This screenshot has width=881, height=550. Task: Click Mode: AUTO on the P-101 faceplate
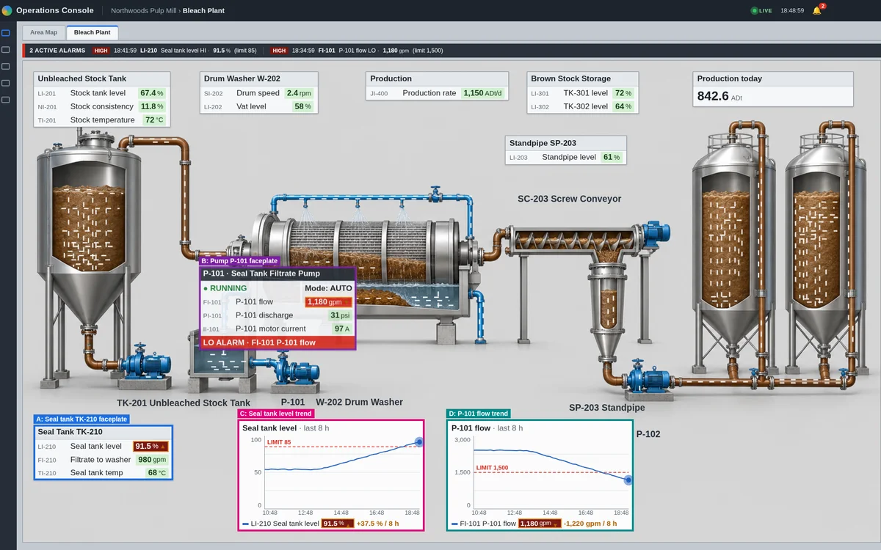tap(328, 288)
